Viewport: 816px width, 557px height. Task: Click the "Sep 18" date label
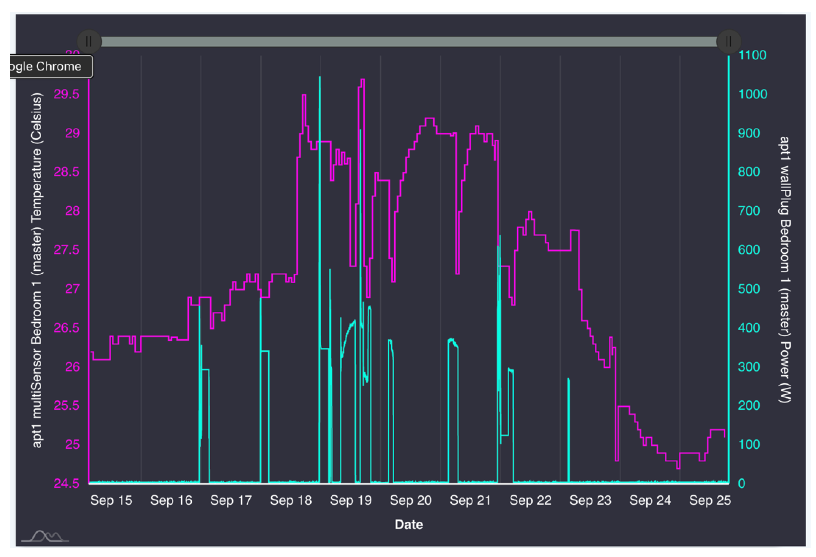(x=291, y=500)
